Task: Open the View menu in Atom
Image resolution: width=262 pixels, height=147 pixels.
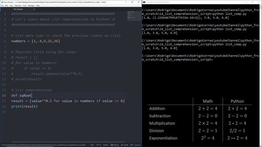Action: 11,5
